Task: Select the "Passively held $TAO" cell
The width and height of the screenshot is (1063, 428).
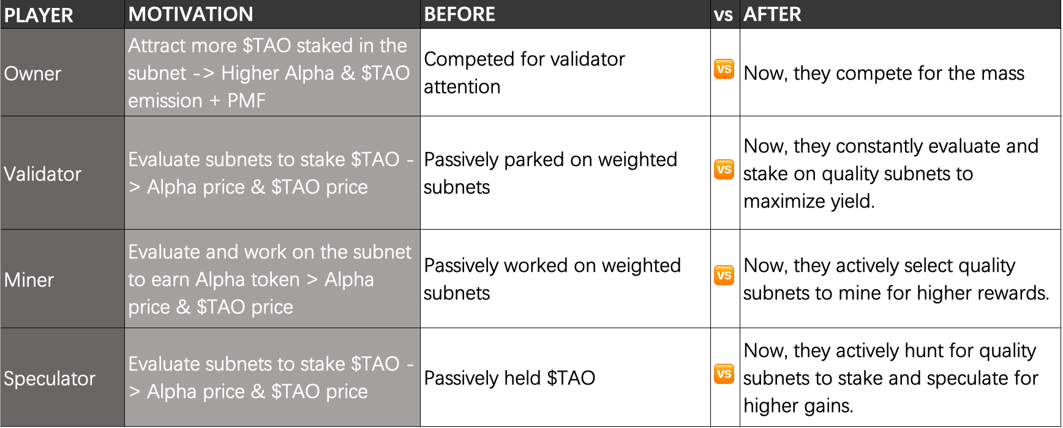Action: [x=509, y=378]
